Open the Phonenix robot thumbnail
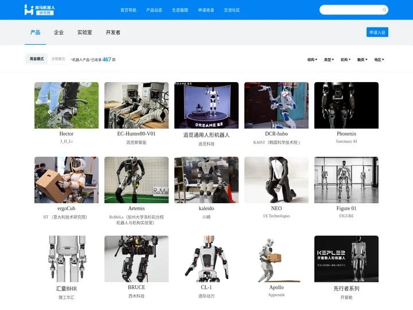 [346, 105]
